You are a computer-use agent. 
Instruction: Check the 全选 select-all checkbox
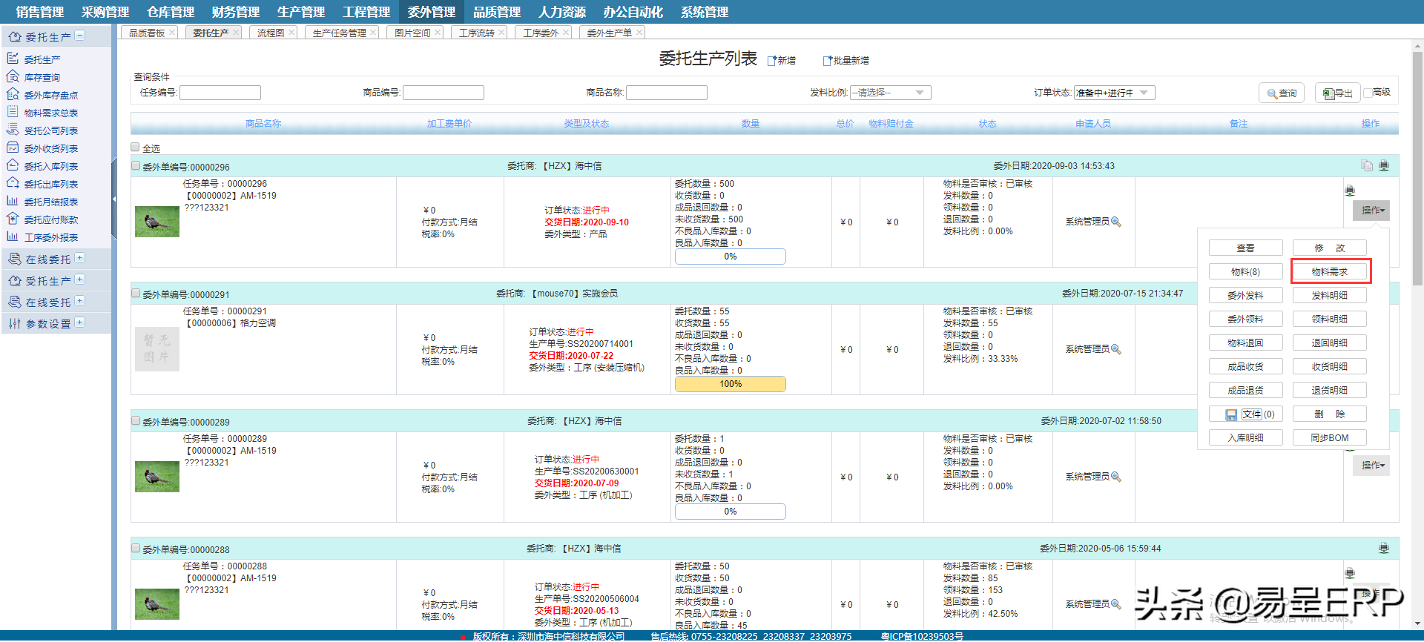tap(135, 148)
